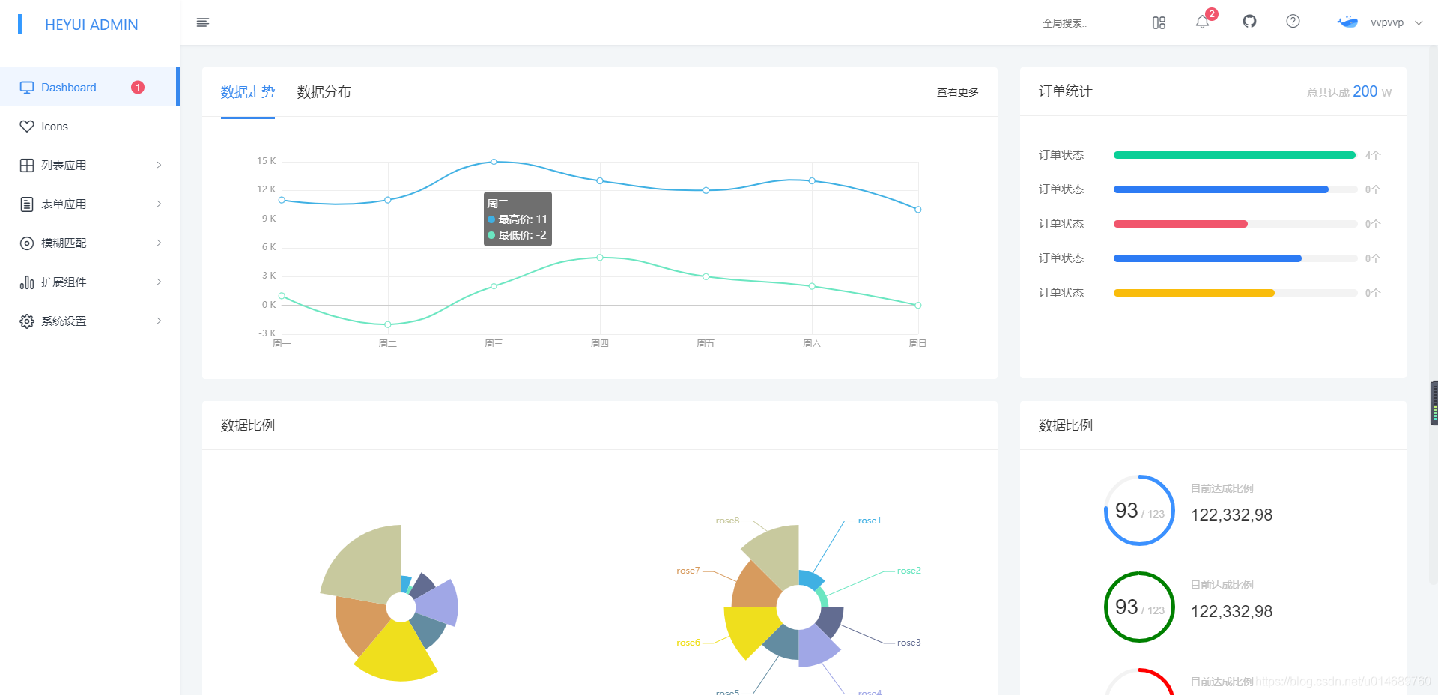
Task: Expand the 列表应用 submenu chevron
Action: [159, 165]
